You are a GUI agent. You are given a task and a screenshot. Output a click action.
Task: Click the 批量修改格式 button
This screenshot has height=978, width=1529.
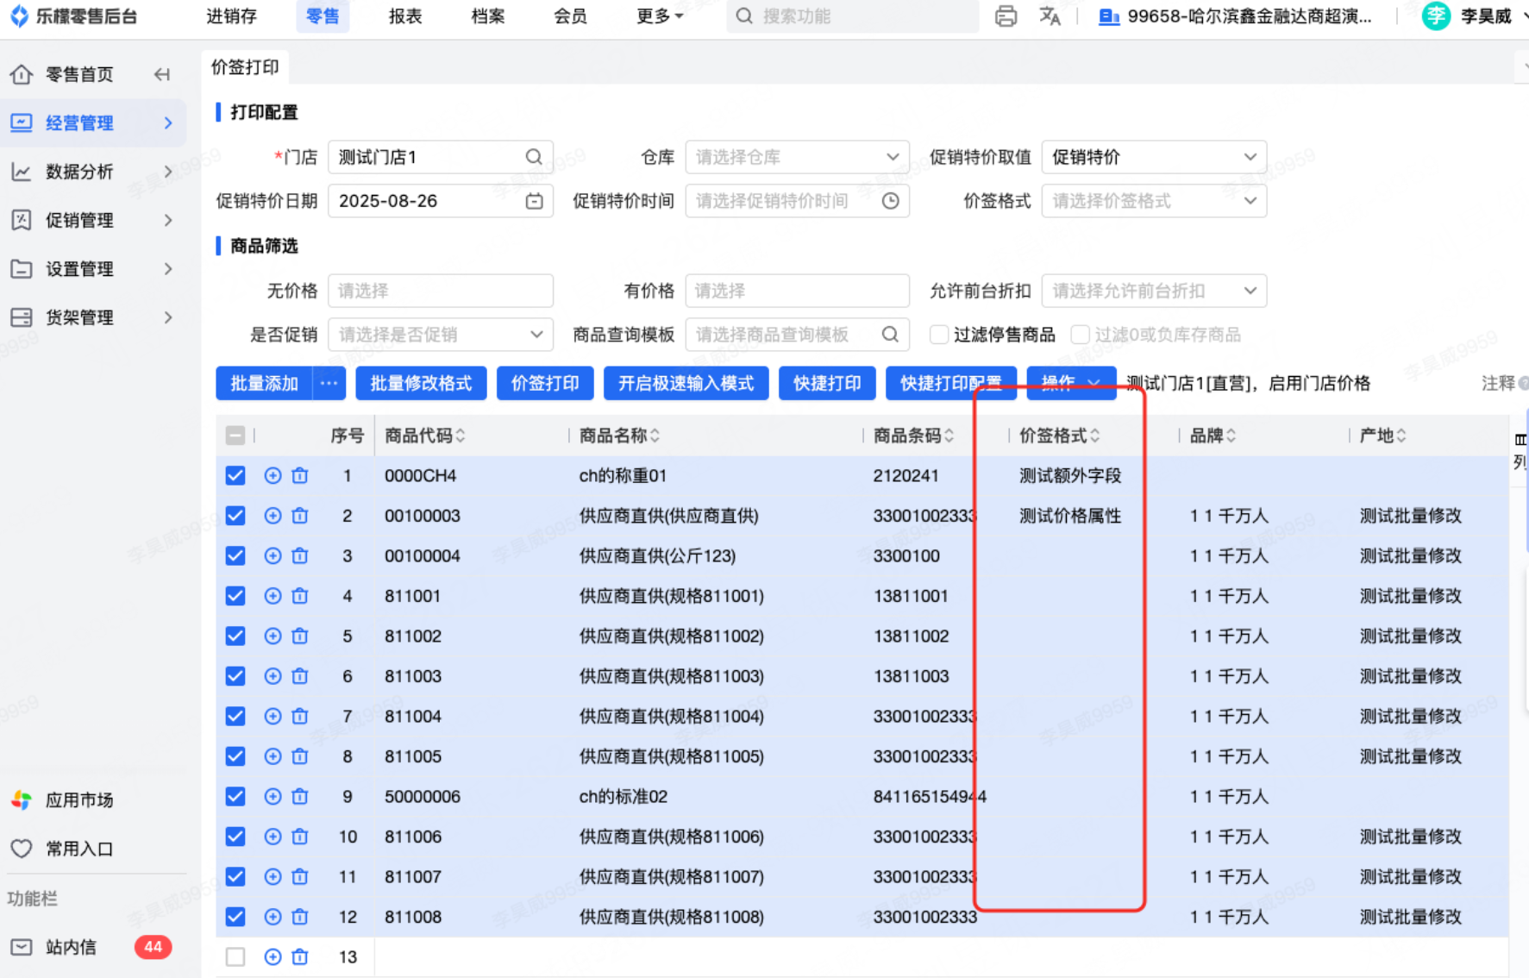421,383
